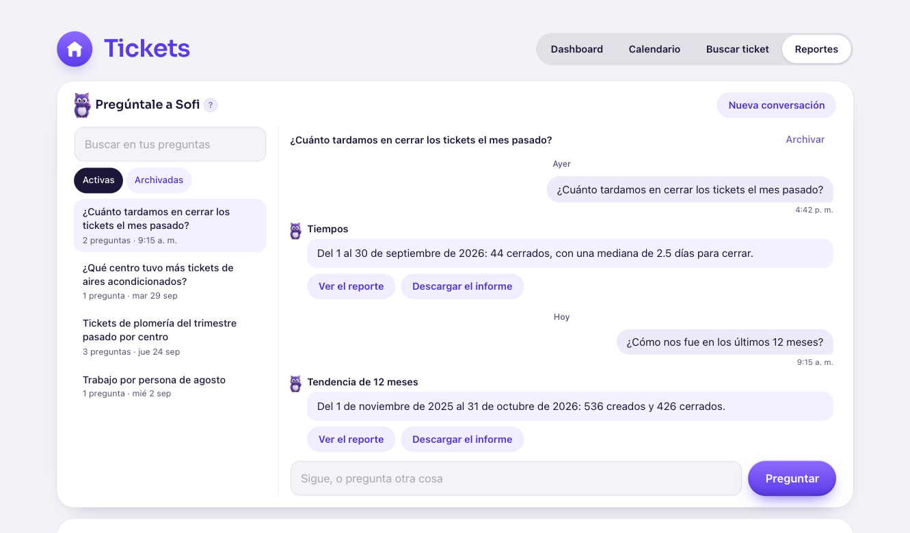This screenshot has height=533, width=910.
Task: Submit with the Preguntar button
Action: coord(792,478)
